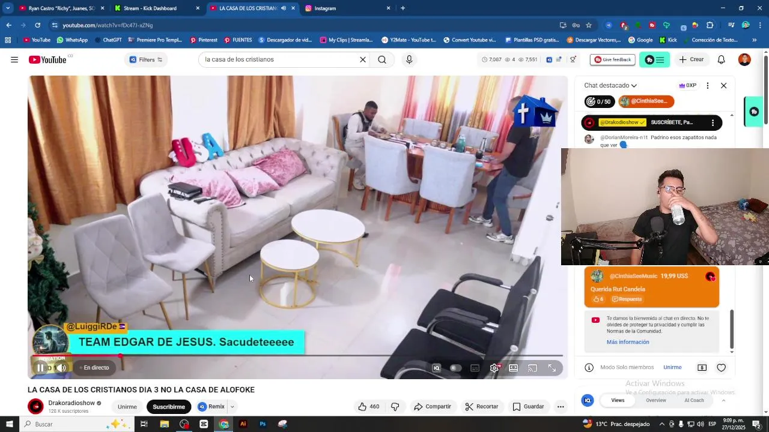Open YouTube notifications bell

click(722, 59)
